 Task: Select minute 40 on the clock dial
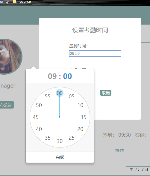(x=39, y=129)
